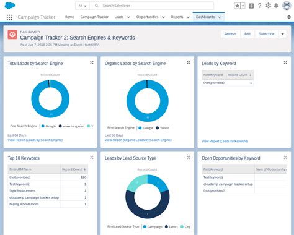Click the Sum of Opportunity column header
294x235 pixels.
click(270, 169)
